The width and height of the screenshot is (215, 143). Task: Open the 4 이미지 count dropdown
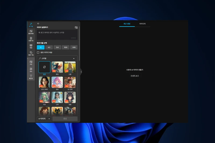(44, 119)
